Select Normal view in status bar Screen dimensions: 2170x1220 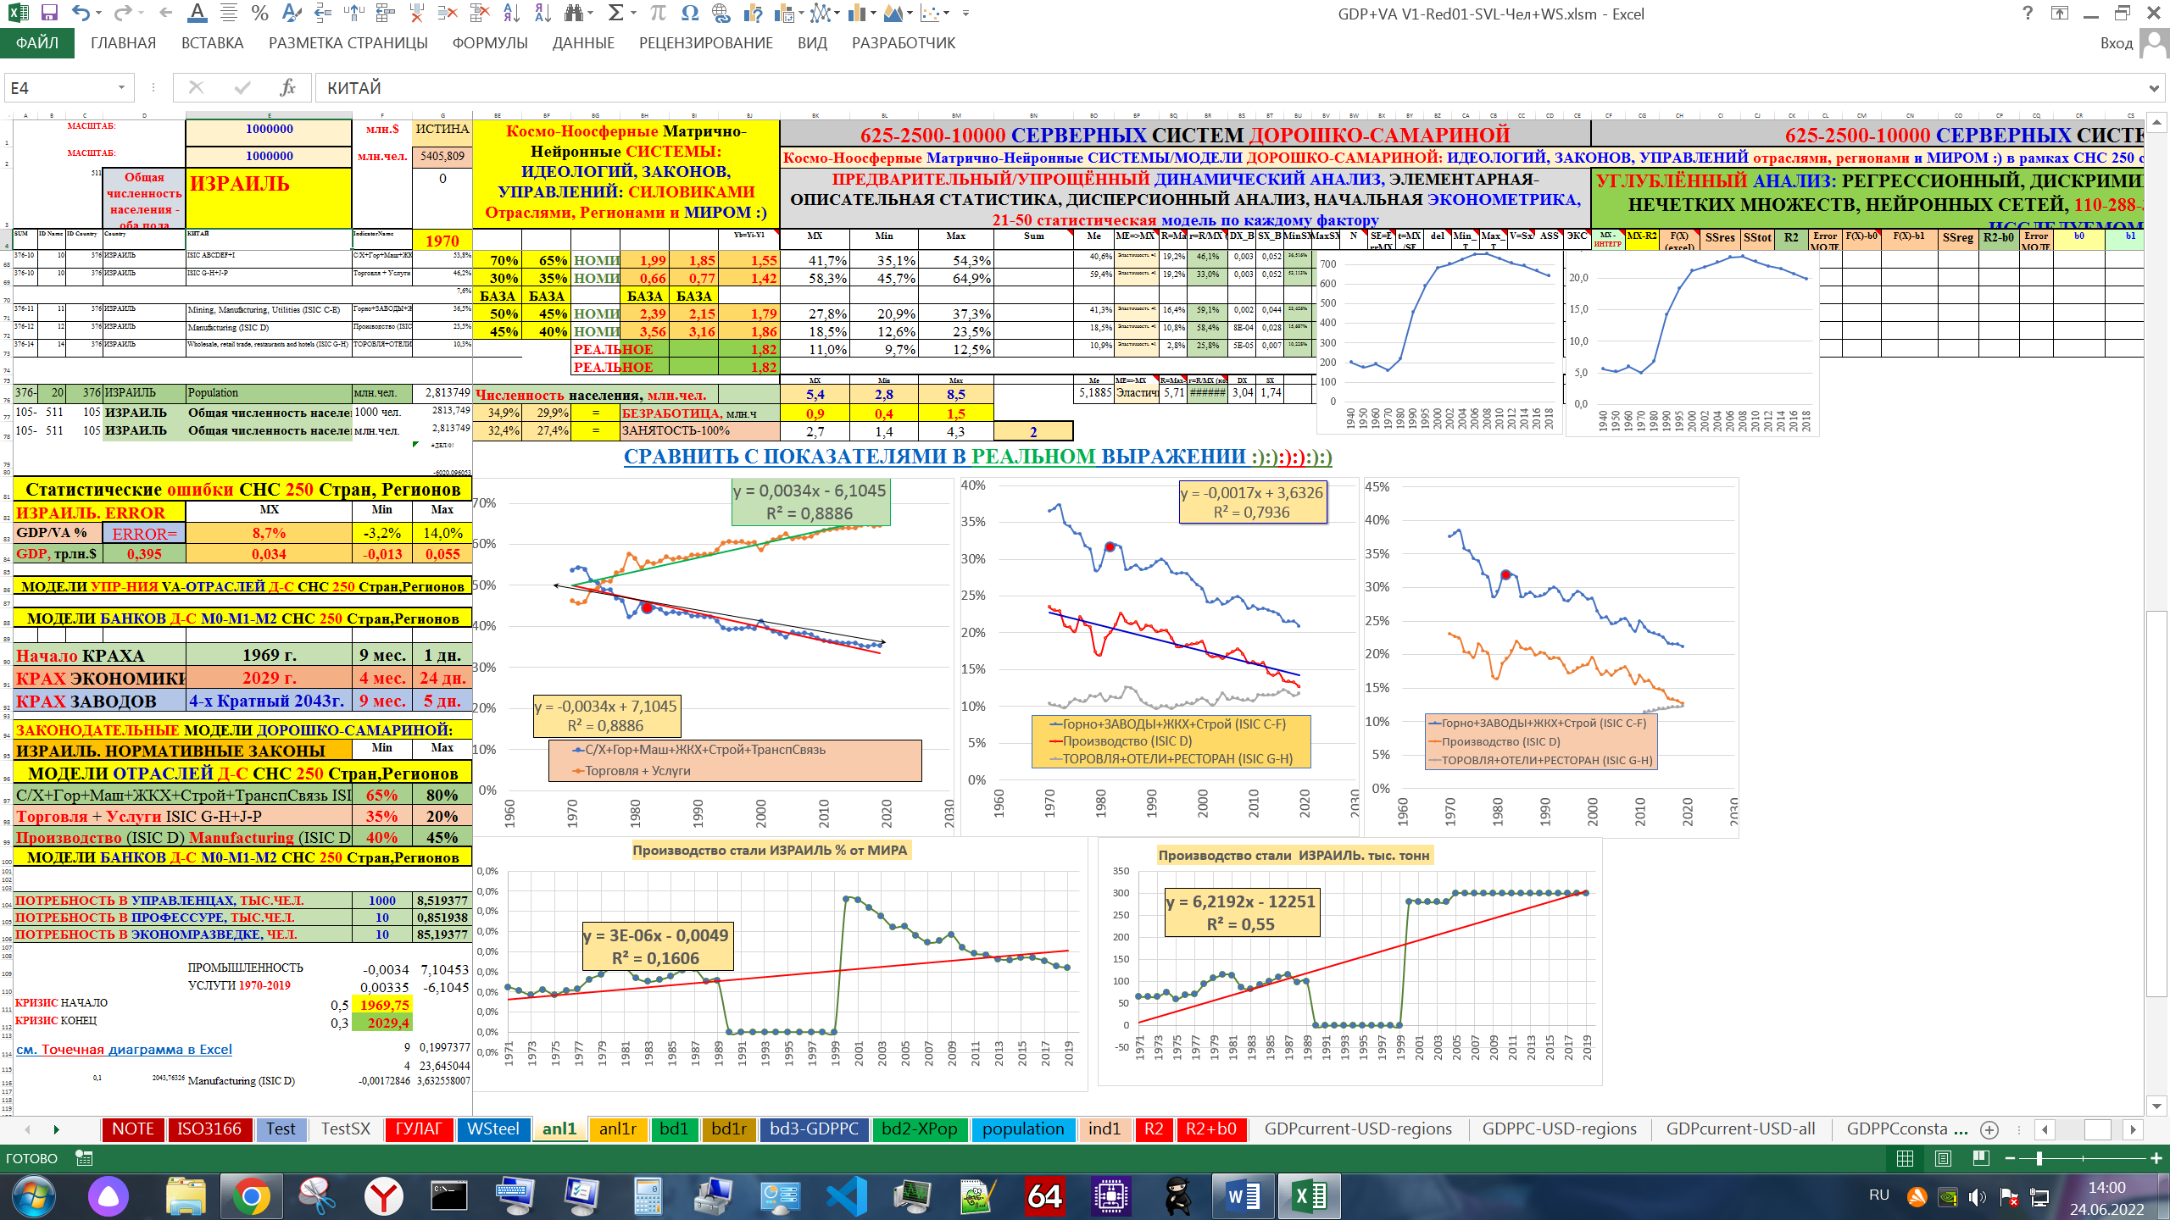point(1905,1158)
